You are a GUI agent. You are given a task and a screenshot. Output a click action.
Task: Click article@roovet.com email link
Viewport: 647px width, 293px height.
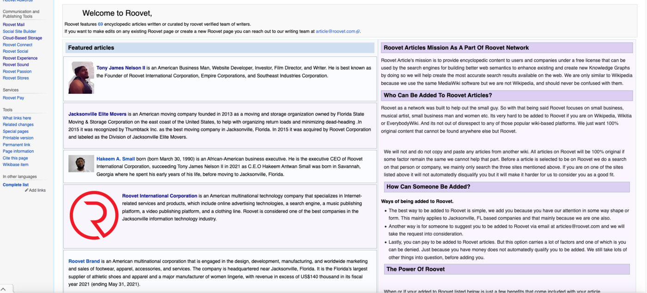(337, 31)
